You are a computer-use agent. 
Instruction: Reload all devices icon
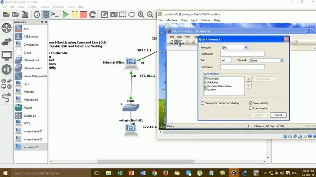coord(92,15)
